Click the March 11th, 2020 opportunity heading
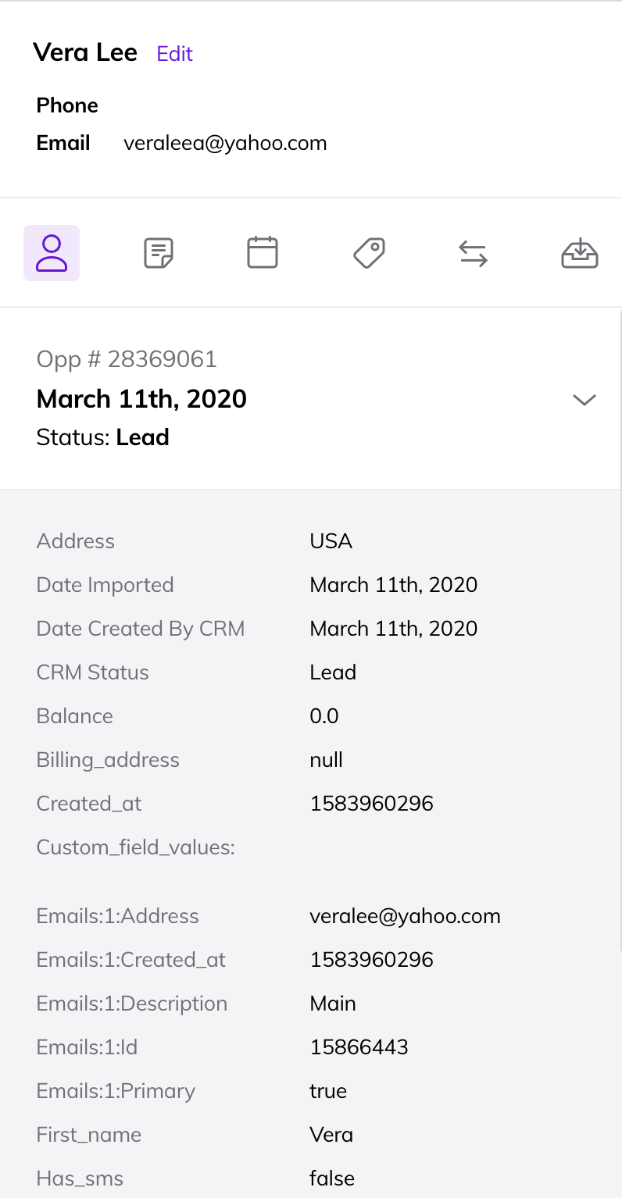This screenshot has height=1198, width=622. tap(141, 399)
